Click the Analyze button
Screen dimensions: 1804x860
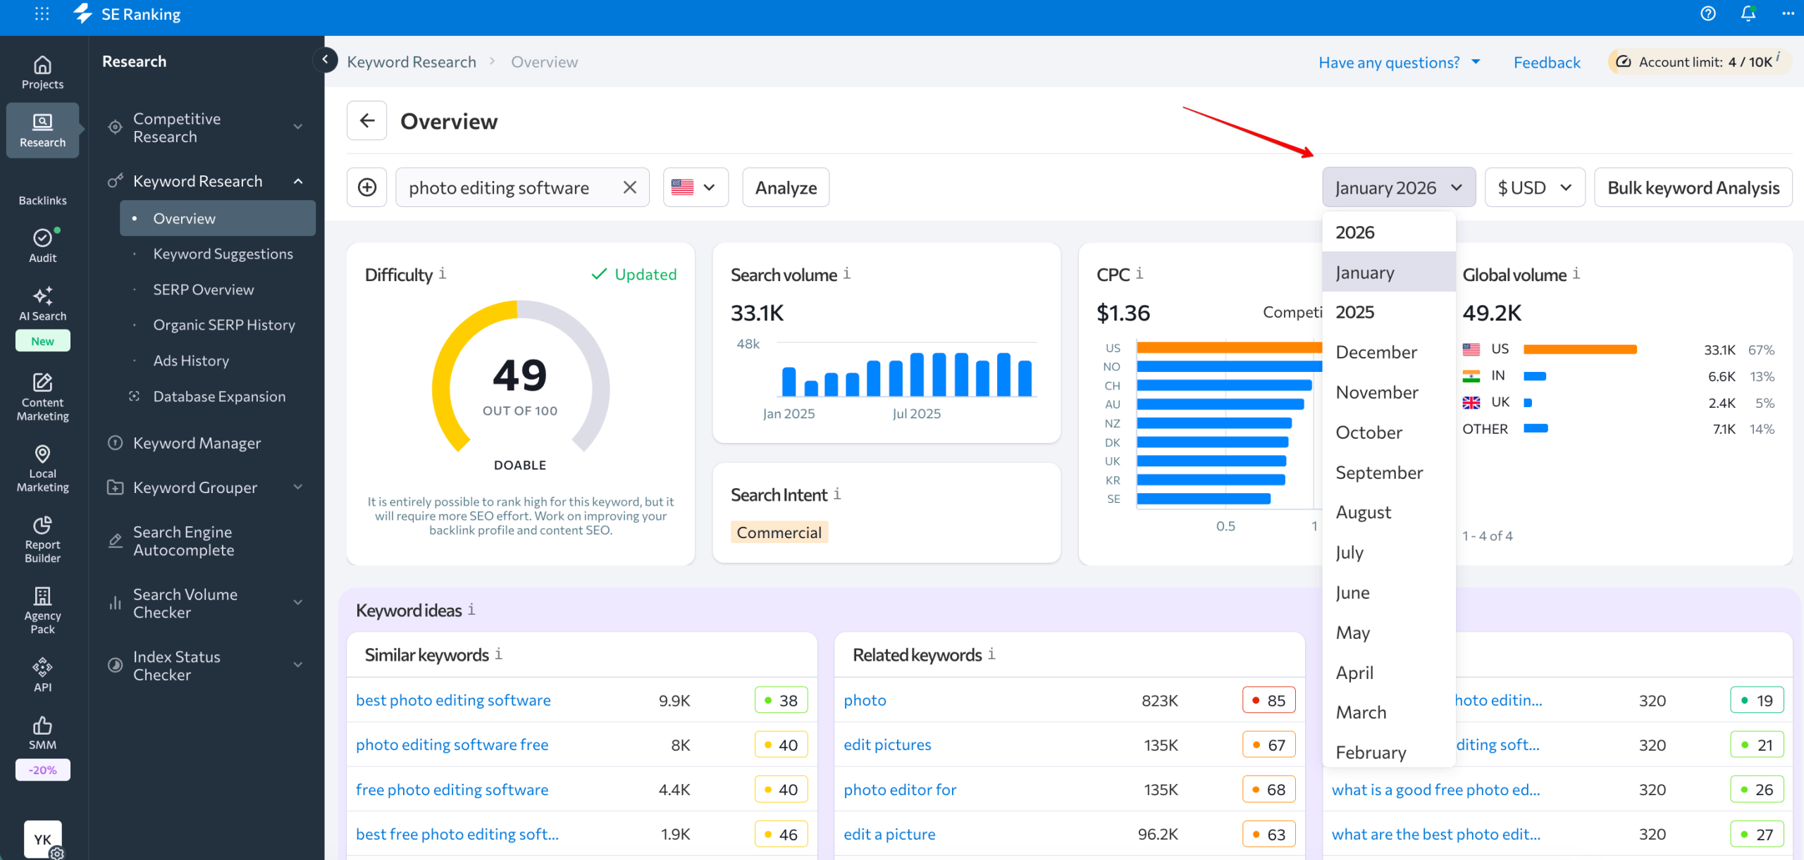pyautogui.click(x=785, y=187)
